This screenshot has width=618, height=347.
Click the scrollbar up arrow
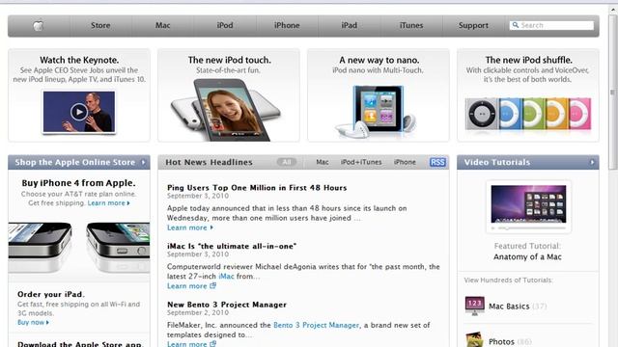[613, 10]
